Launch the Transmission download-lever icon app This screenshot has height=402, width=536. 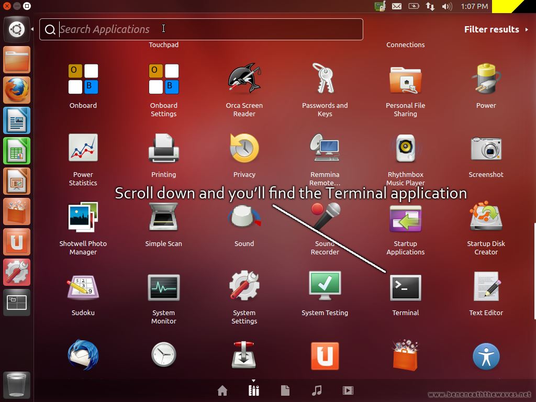click(244, 355)
